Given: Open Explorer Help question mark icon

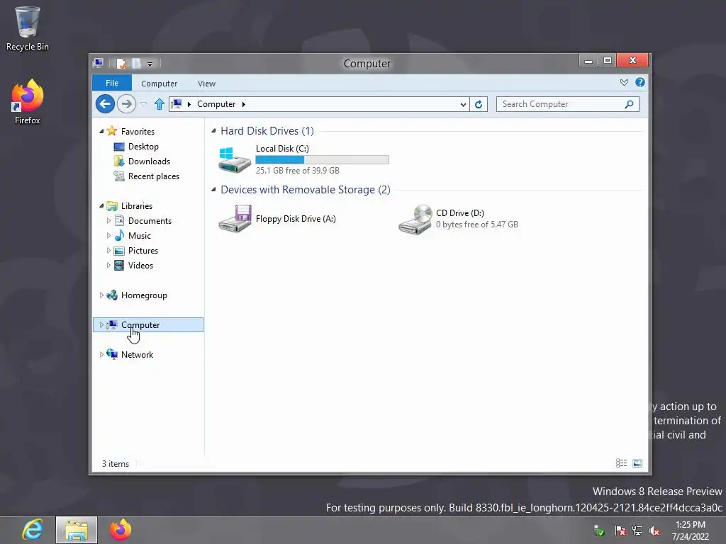Looking at the screenshot, I should click(640, 82).
